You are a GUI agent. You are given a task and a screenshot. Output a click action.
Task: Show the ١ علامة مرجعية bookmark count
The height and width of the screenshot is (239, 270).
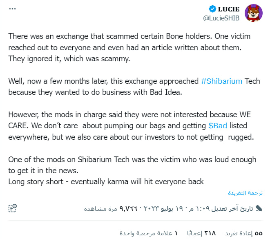pos(149,233)
